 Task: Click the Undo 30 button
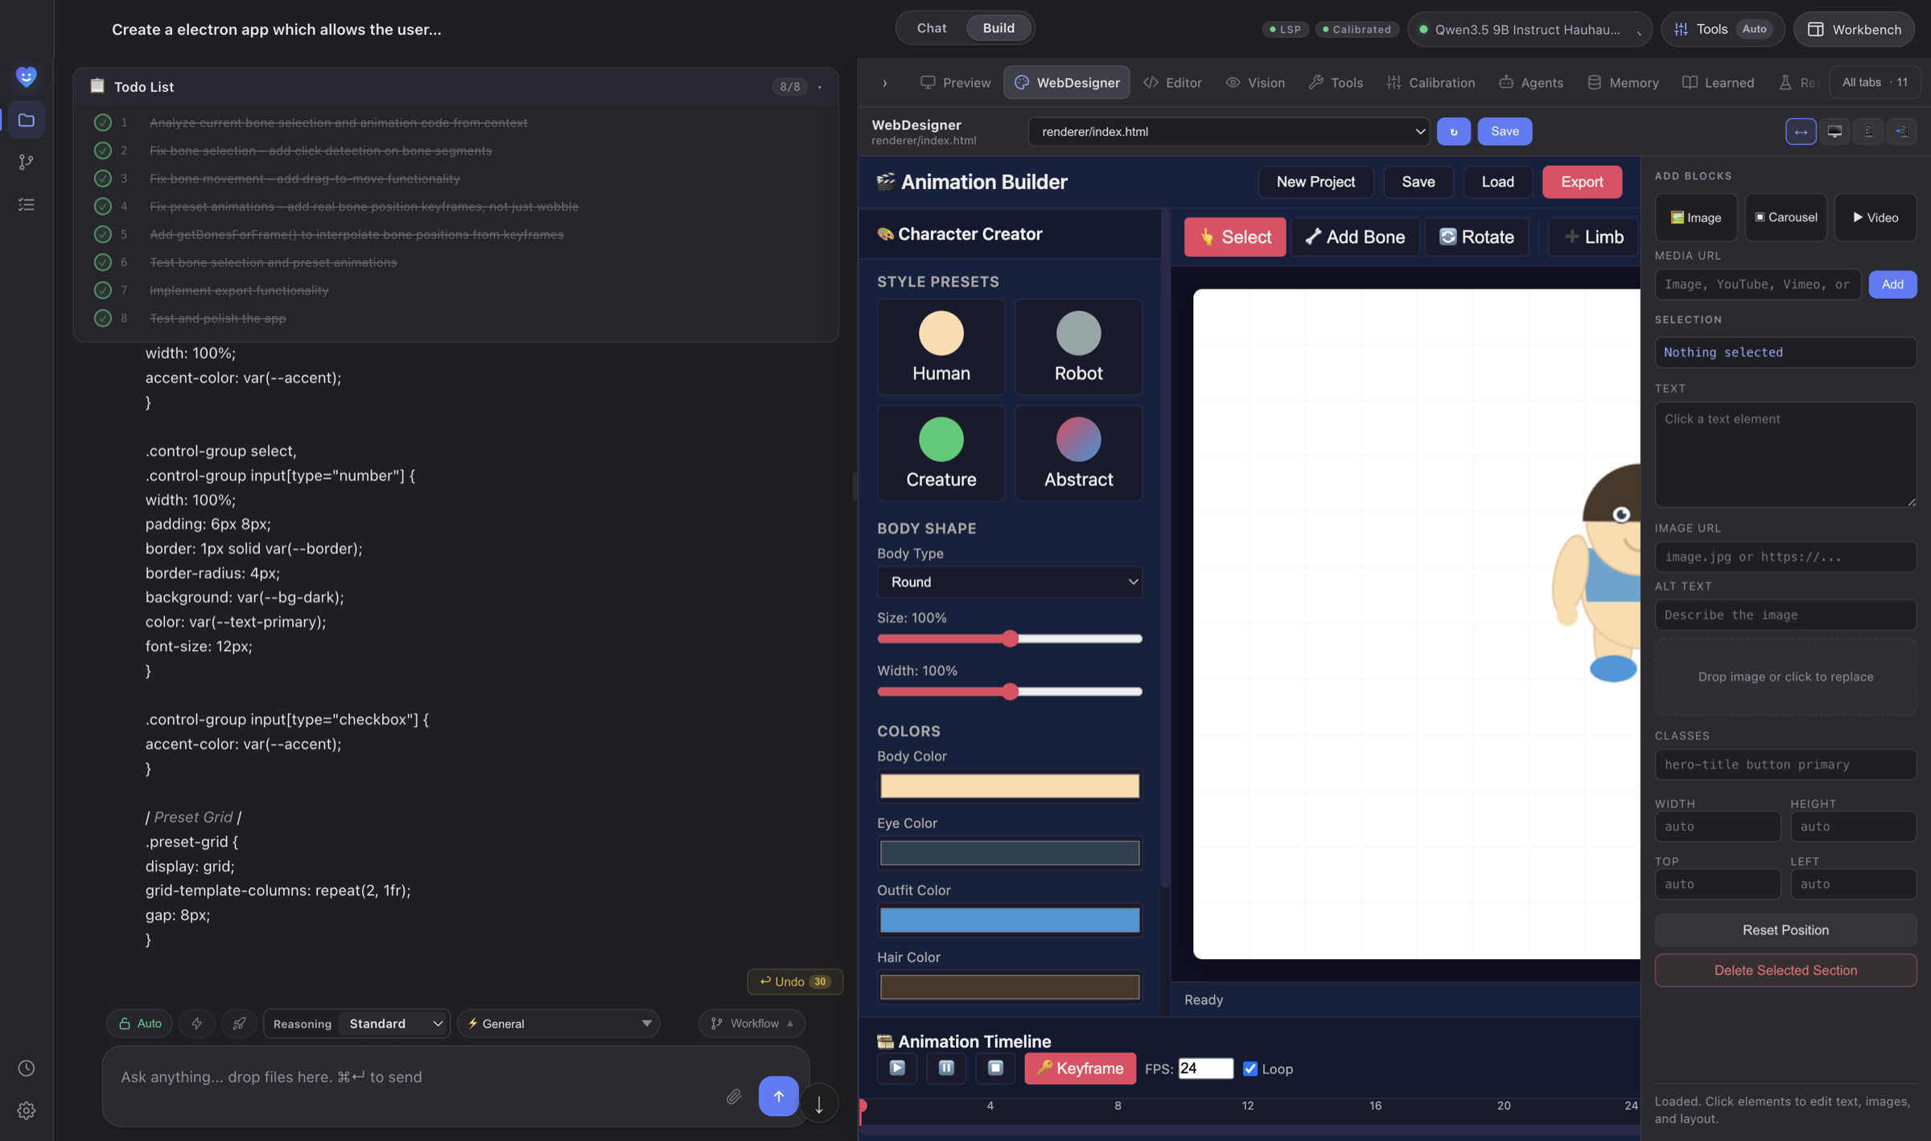[794, 981]
